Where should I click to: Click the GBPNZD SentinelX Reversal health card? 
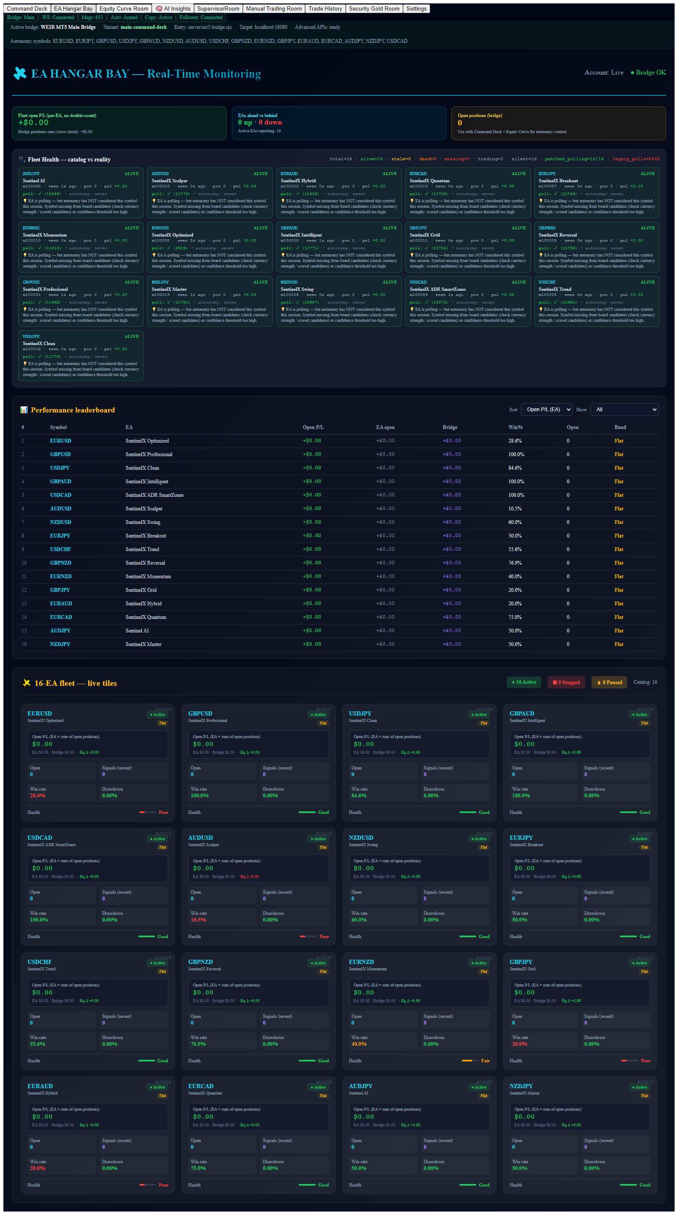(597, 247)
